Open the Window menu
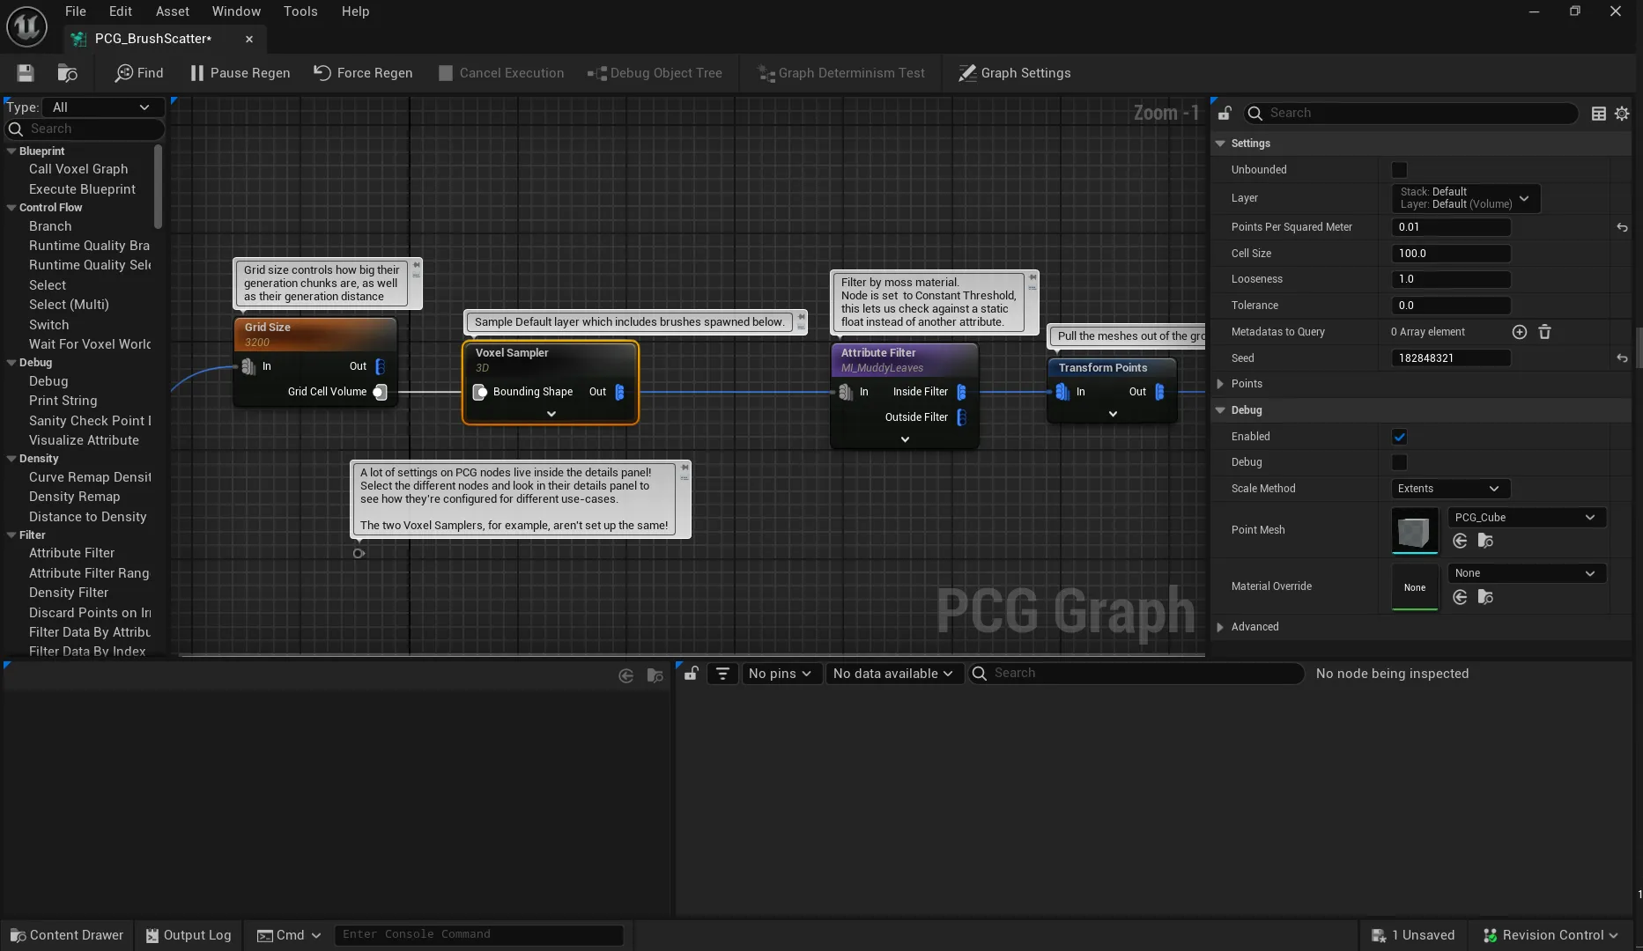This screenshot has width=1643, height=951. coord(235,11)
